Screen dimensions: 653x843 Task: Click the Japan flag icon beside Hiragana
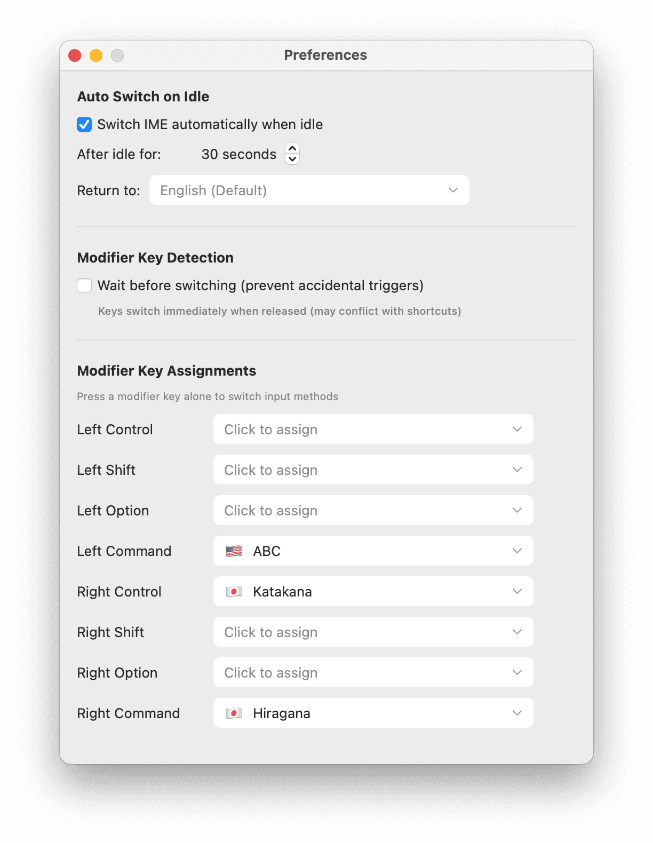pyautogui.click(x=234, y=713)
